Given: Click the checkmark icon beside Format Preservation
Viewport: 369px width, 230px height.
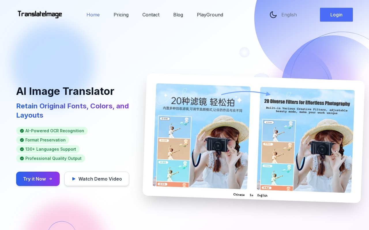Looking at the screenshot, I should coord(22,140).
